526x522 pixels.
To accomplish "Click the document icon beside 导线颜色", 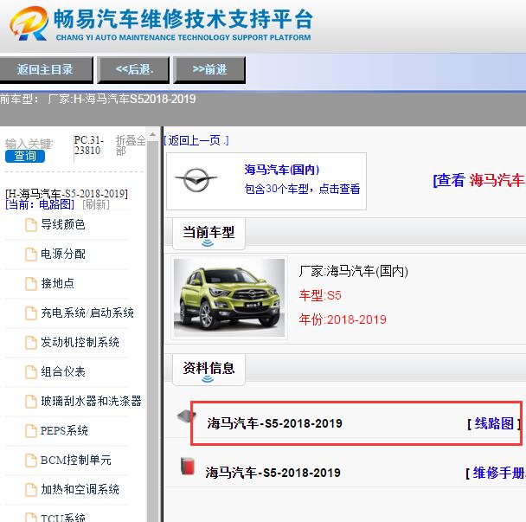I will tap(31, 225).
